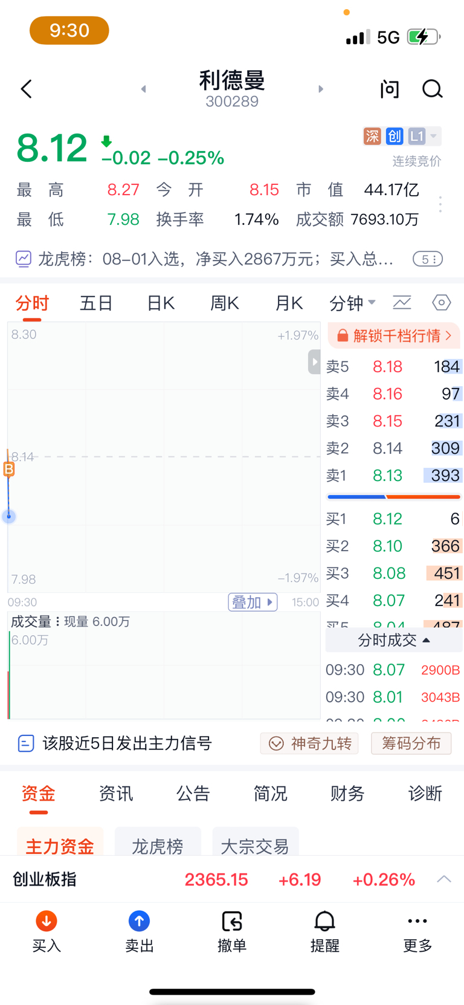The height and width of the screenshot is (1005, 464).
Task: Switch to the 公告 tab
Action: pos(193,793)
